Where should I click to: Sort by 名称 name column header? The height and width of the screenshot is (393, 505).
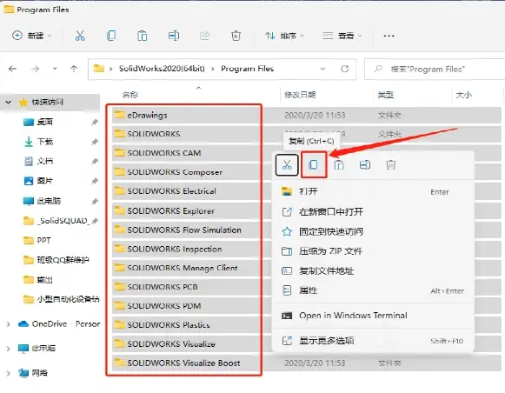pos(130,95)
